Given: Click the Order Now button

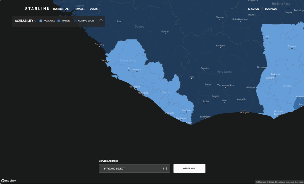Looking at the screenshot, I should coord(189,169).
